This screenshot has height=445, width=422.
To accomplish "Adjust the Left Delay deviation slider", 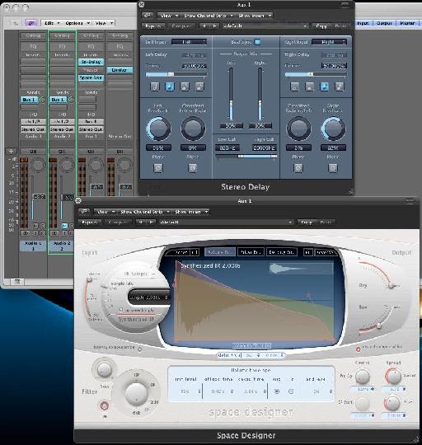I will click(x=176, y=74).
